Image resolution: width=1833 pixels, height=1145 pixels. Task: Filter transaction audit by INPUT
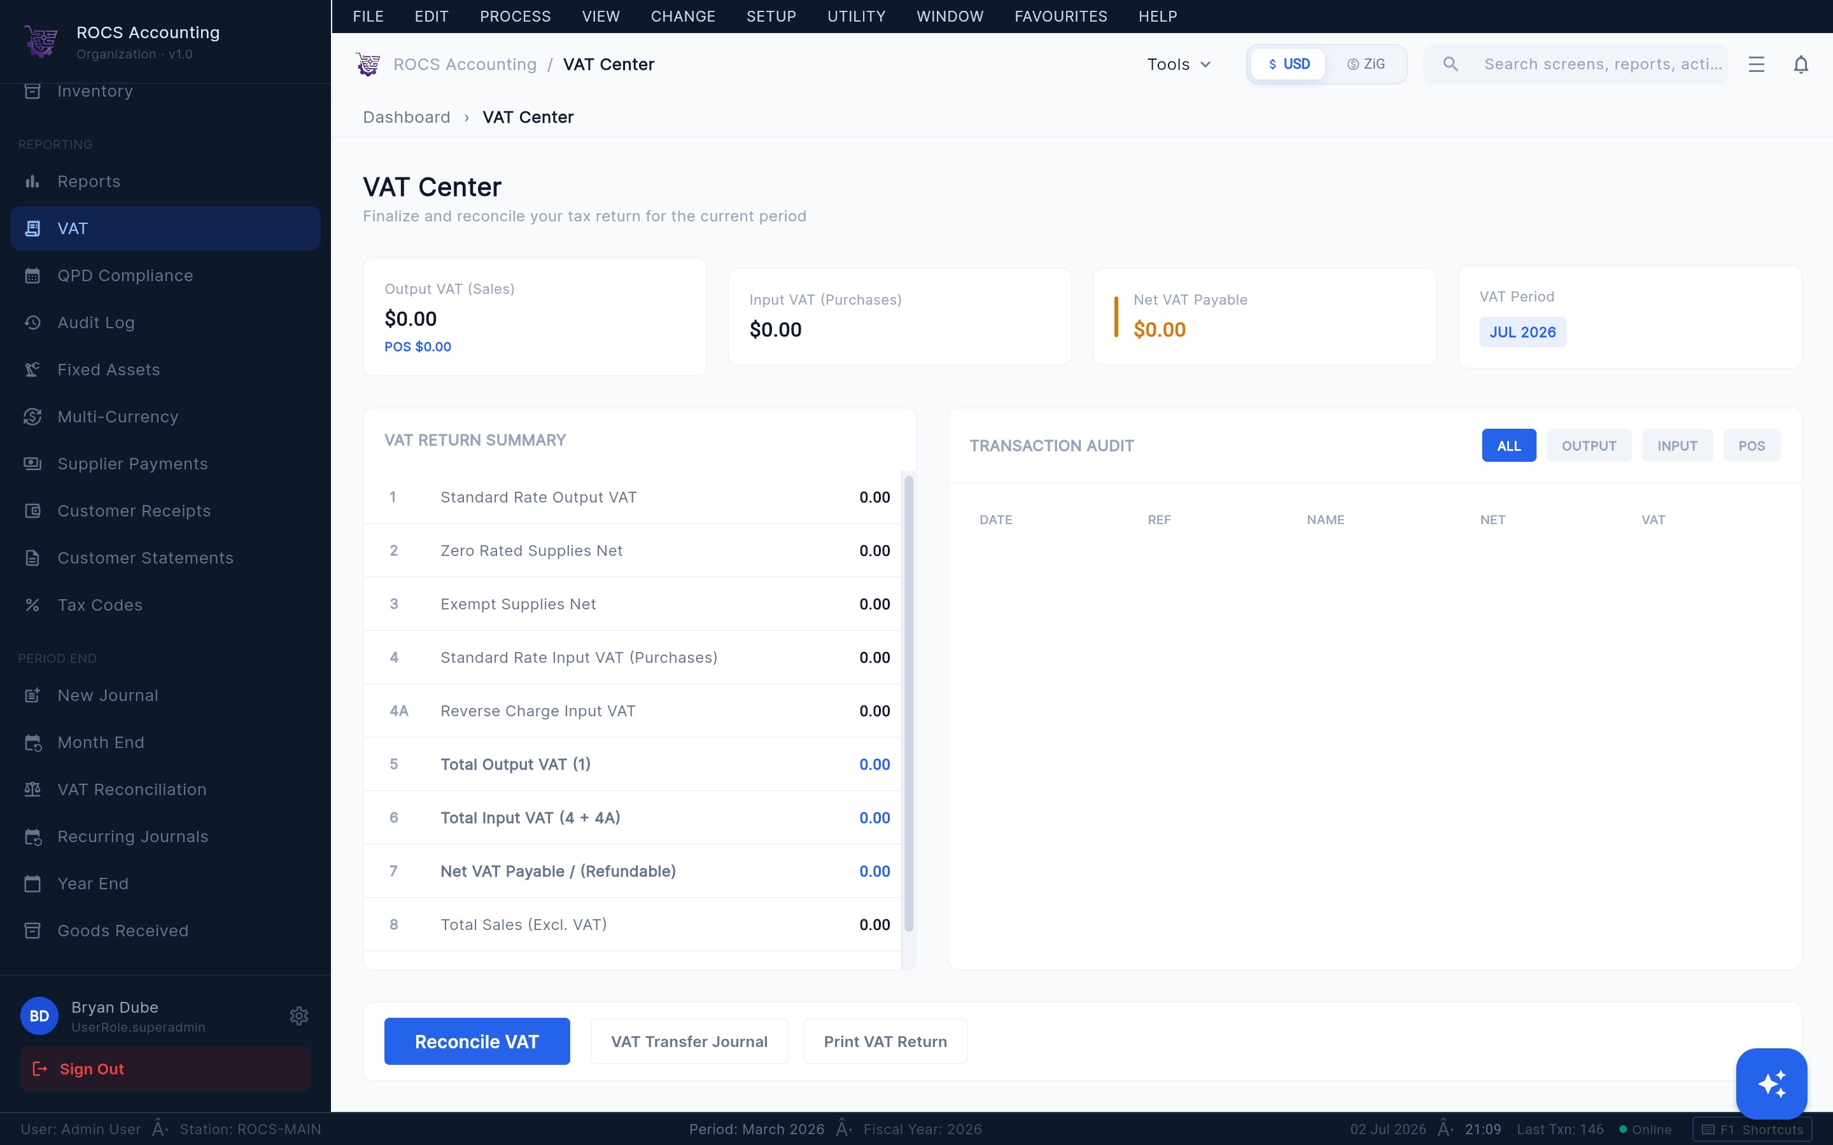tap(1677, 446)
